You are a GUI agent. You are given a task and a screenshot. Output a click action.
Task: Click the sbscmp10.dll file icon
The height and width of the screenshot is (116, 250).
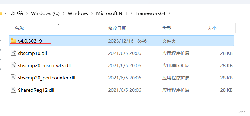point(14,53)
